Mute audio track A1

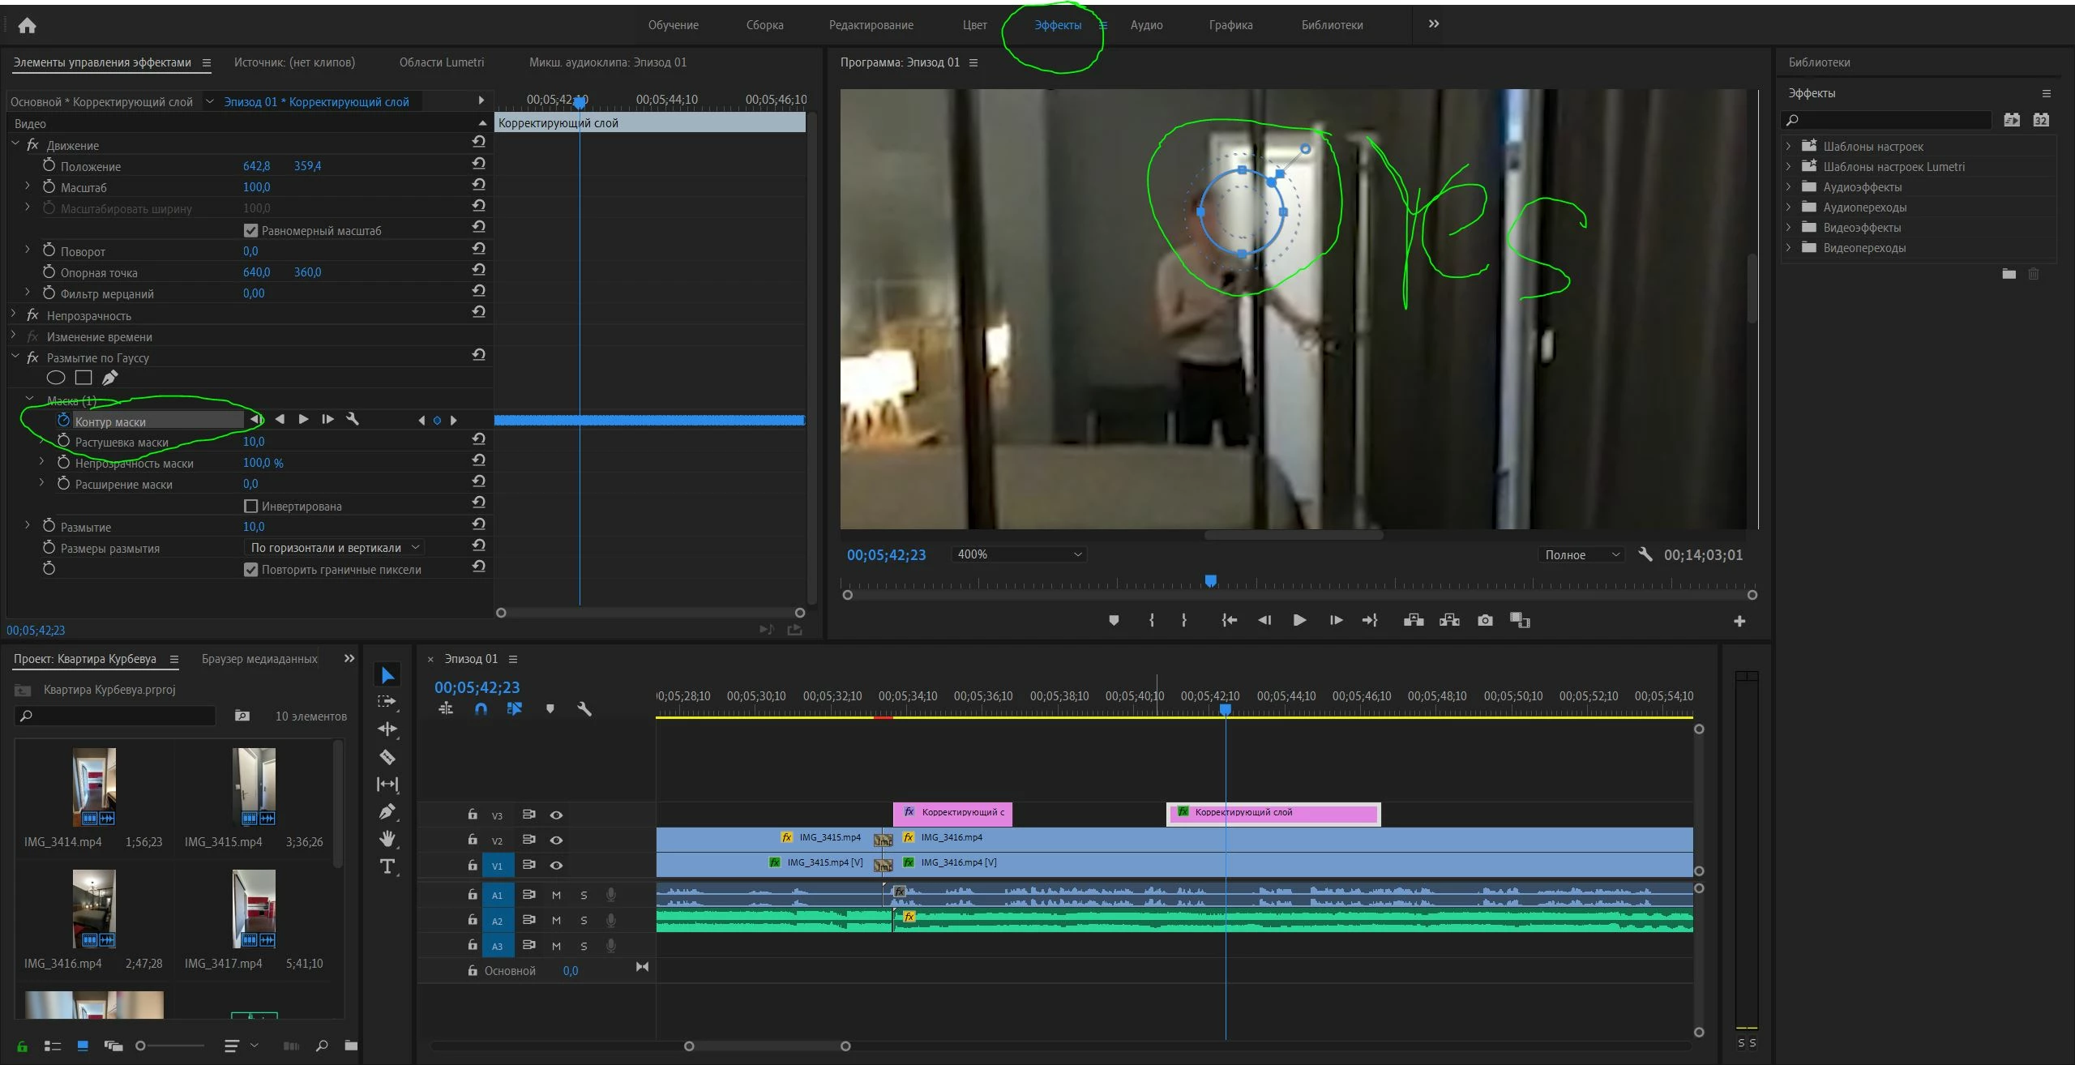556,895
